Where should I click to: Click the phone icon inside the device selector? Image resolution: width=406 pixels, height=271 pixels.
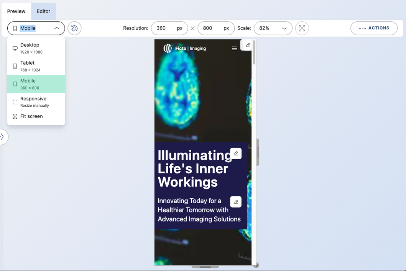[x=14, y=28]
